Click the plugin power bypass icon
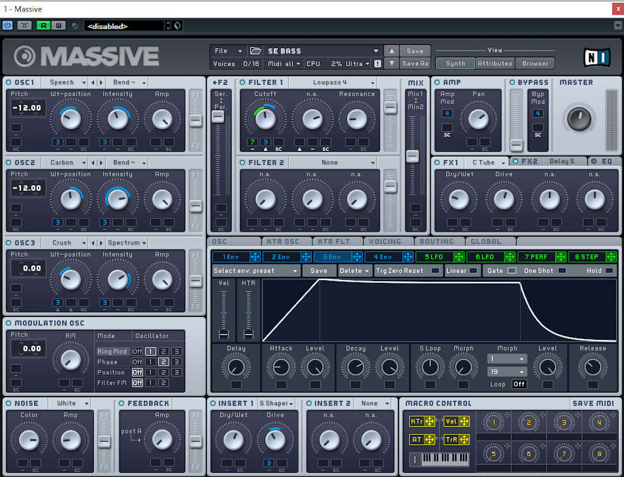Screen dimensions: 624x477 tap(7, 26)
